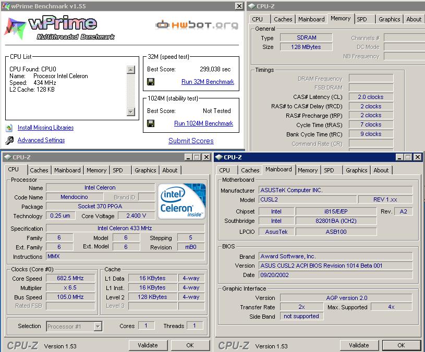This screenshot has width=425, height=352.
Task: Close the wPrime Benchmark window
Action: point(239,6)
